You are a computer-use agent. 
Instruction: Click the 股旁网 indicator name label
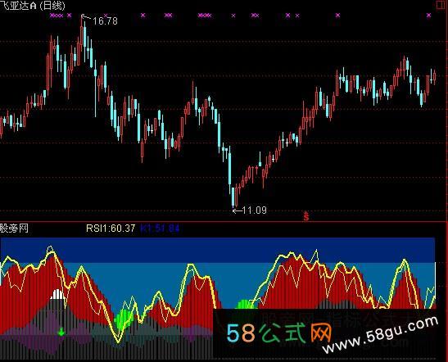[14, 229]
